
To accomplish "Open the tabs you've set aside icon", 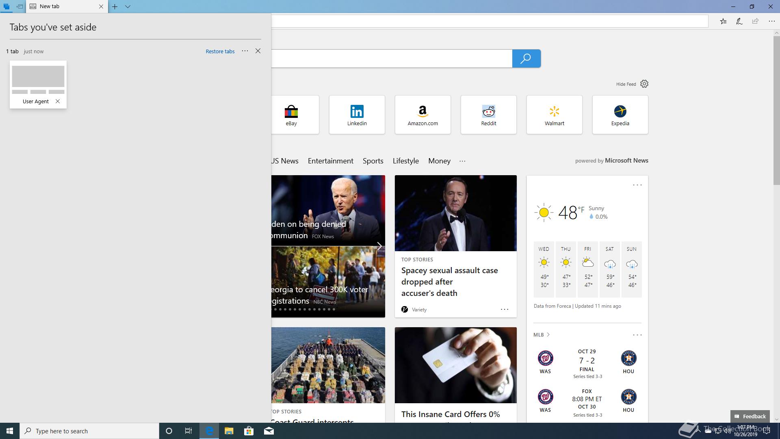I will (6, 7).
